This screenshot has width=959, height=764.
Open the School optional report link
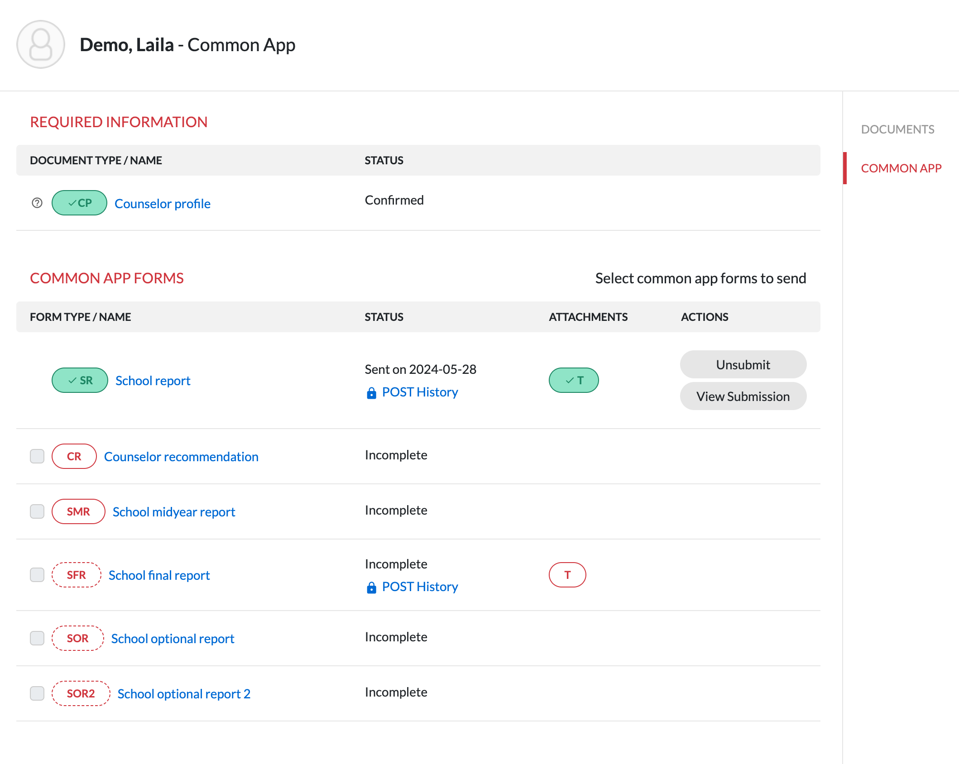(x=173, y=639)
